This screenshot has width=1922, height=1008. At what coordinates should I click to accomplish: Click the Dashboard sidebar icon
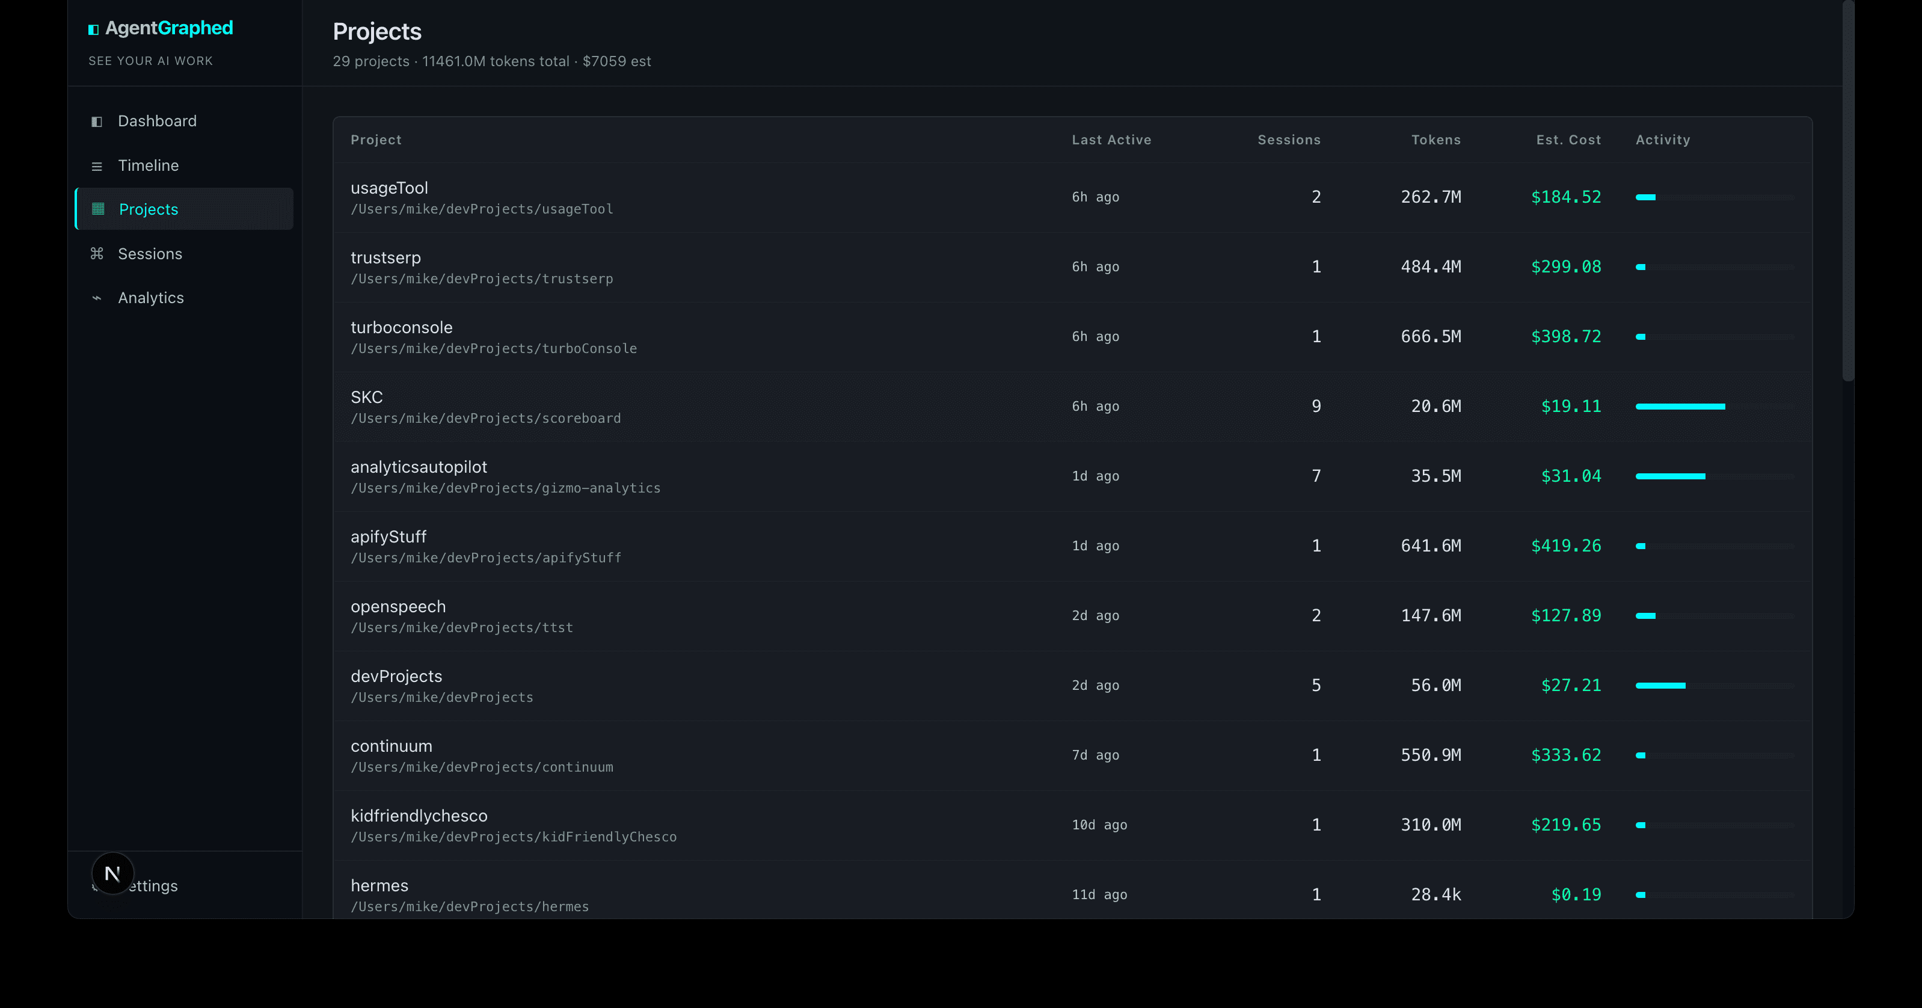click(96, 121)
